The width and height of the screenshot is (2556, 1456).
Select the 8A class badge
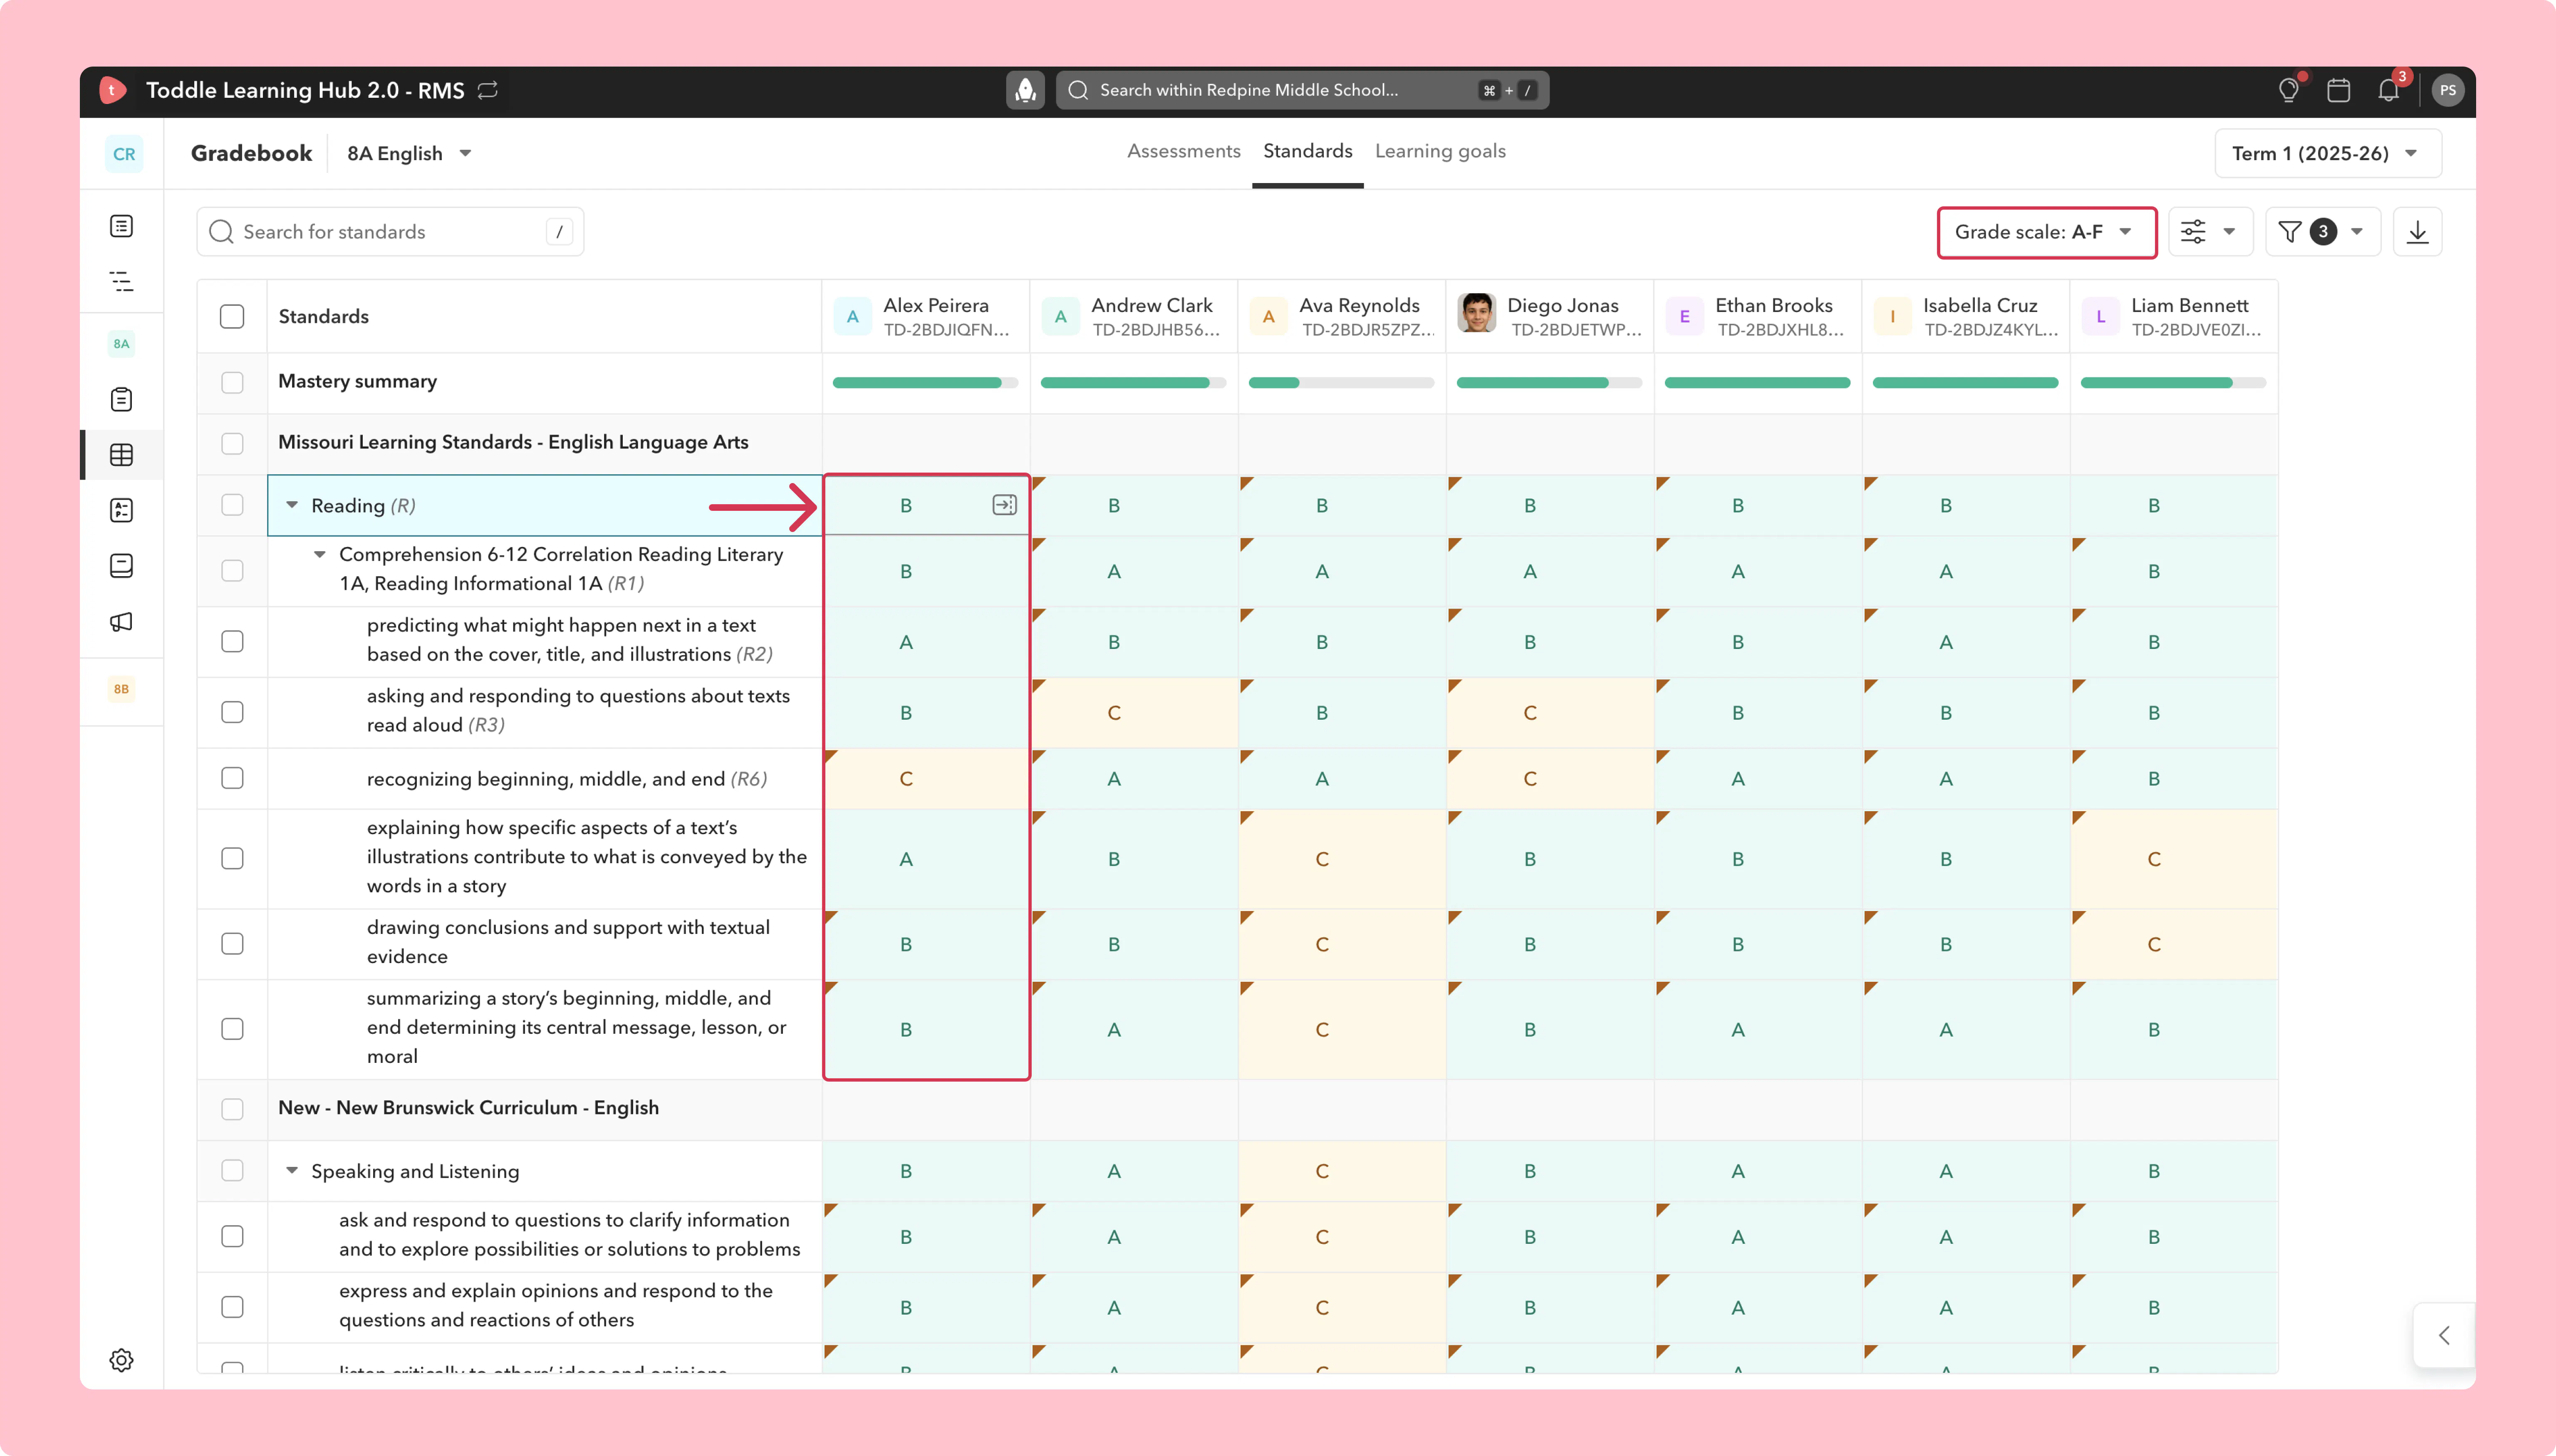click(x=121, y=344)
